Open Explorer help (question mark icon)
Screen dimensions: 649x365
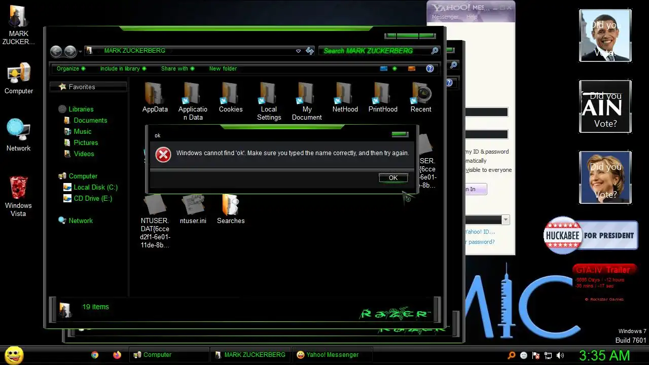[x=430, y=68]
